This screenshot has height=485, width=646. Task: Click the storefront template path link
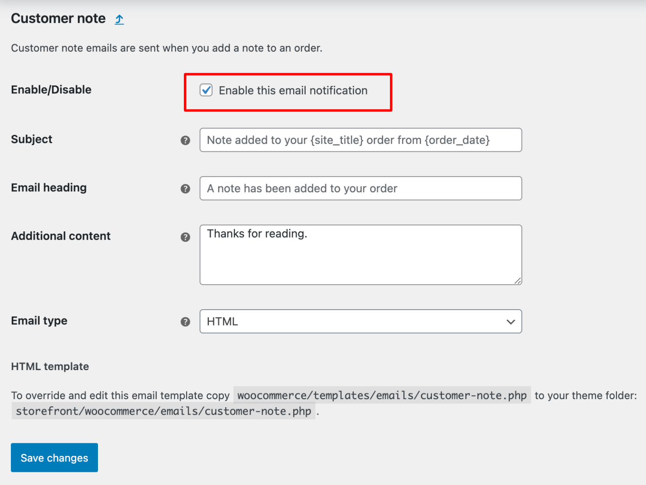point(164,411)
